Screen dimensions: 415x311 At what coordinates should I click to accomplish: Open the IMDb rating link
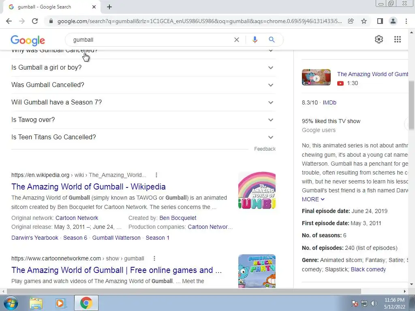[329, 102]
